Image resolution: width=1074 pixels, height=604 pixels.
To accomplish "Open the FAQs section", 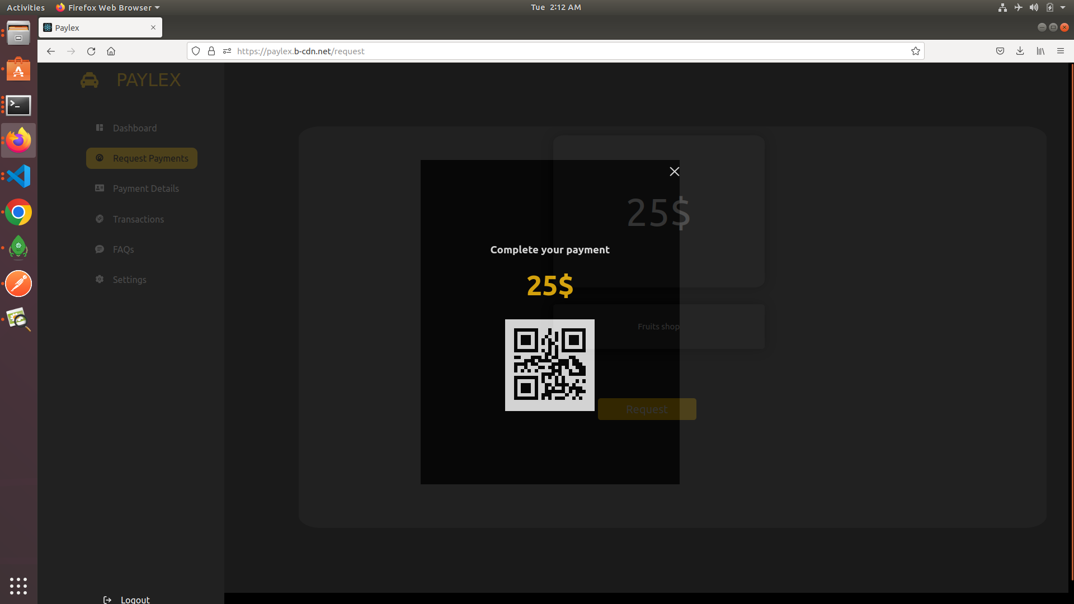I will click(123, 249).
